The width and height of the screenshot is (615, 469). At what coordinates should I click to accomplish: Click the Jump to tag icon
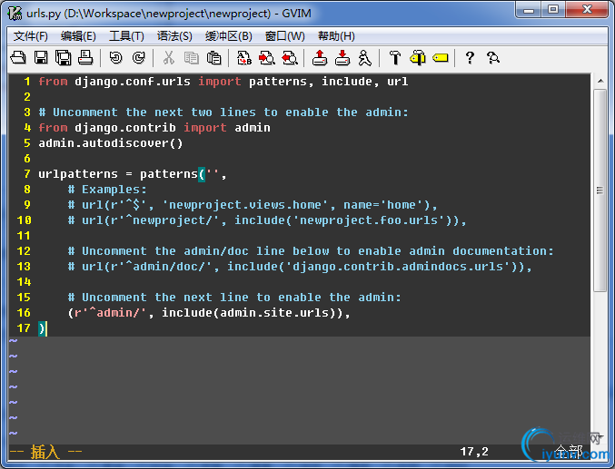(441, 58)
